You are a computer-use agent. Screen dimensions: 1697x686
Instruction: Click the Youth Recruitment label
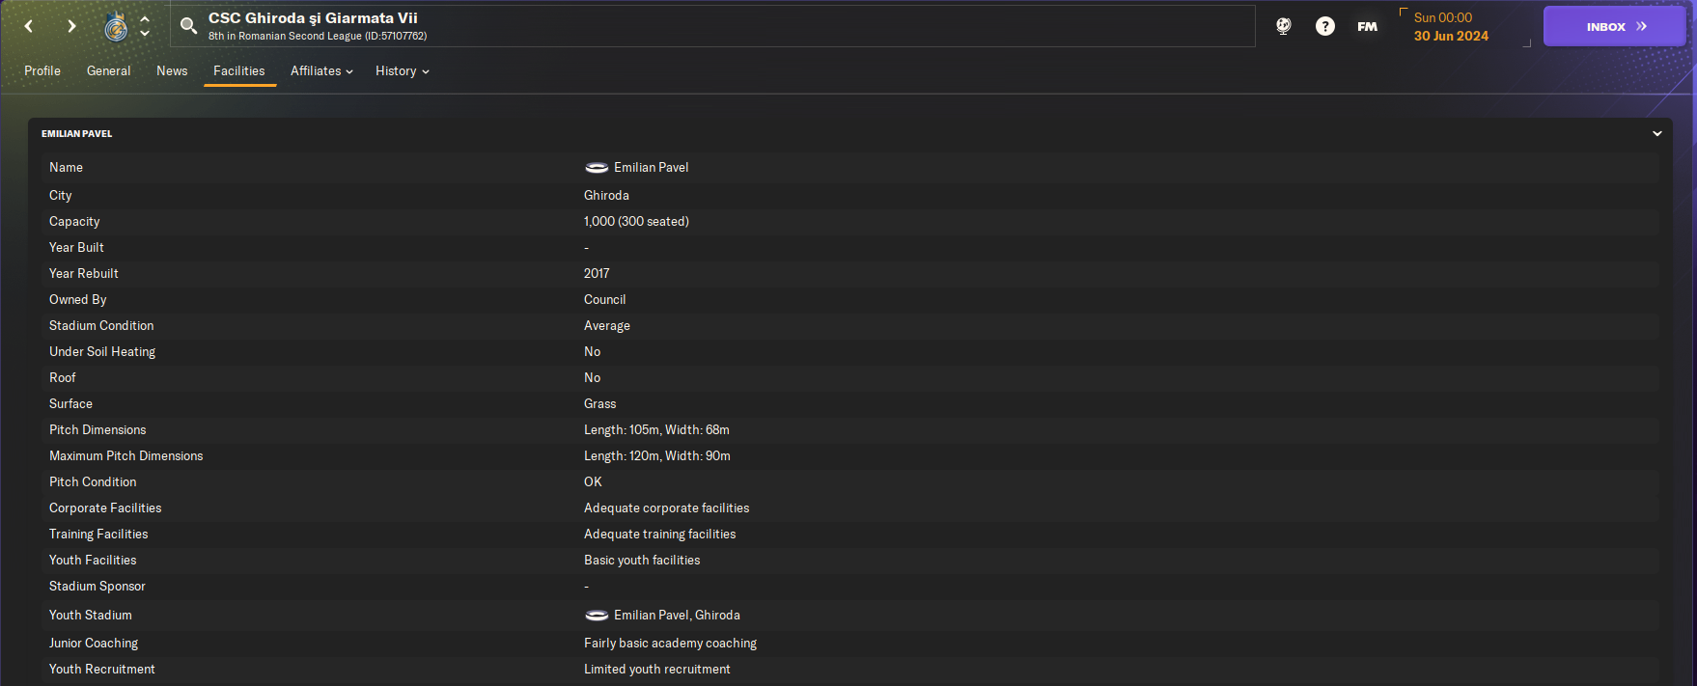[101, 670]
